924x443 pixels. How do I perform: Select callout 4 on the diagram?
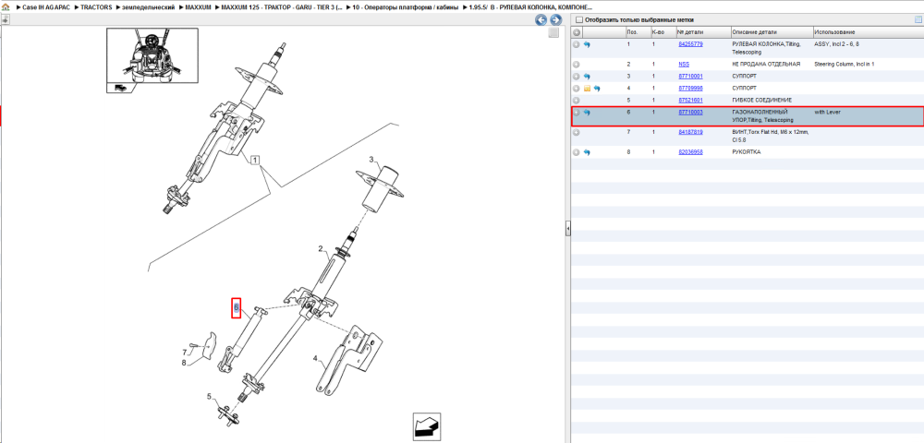[x=315, y=358]
